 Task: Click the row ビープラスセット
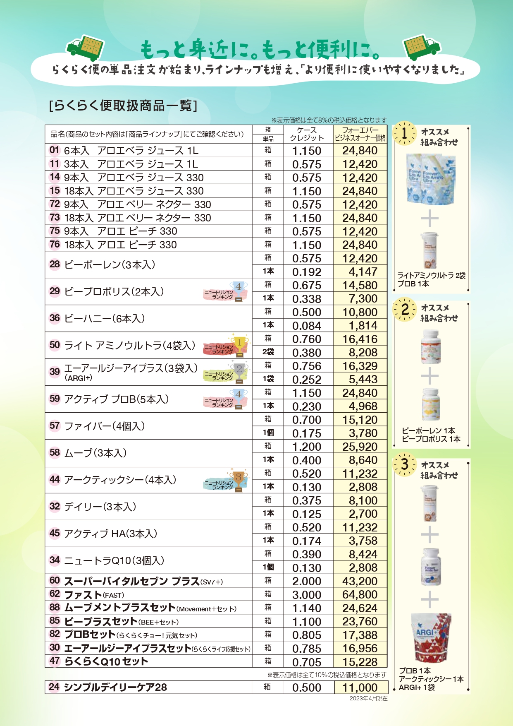point(216,621)
